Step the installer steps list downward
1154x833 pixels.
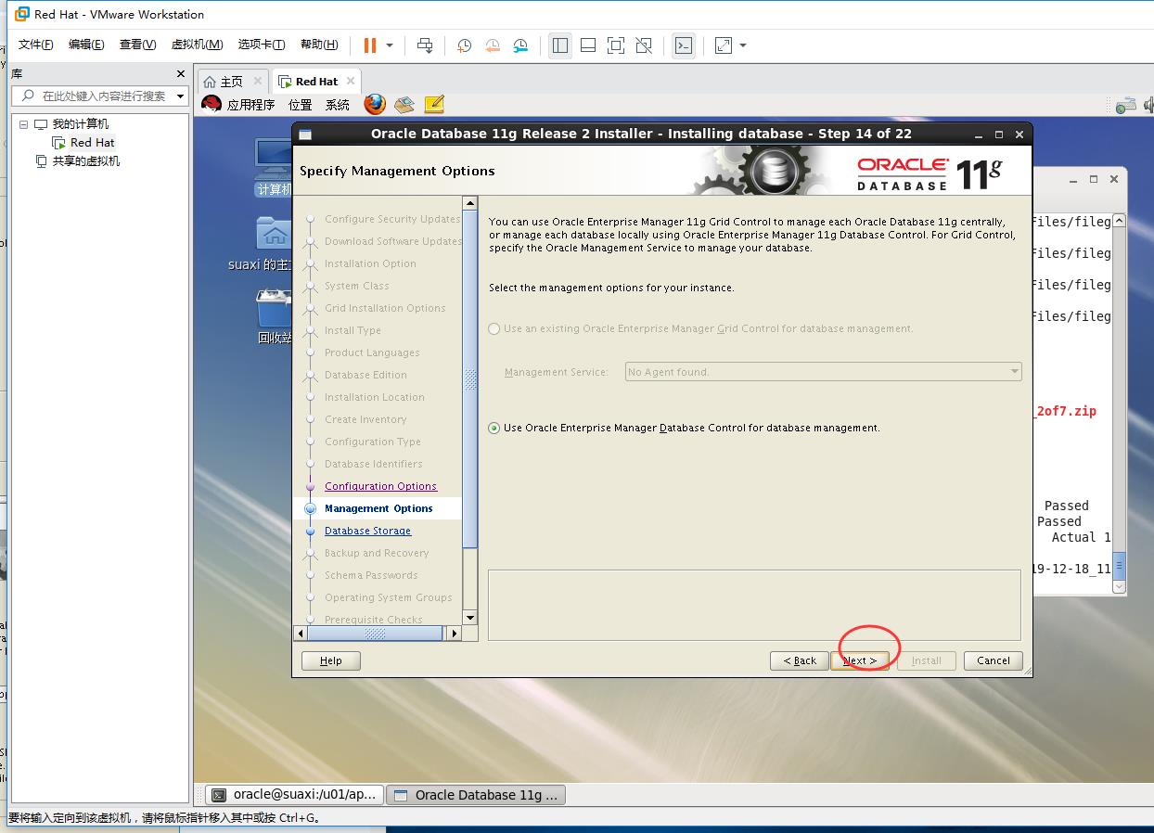point(470,618)
